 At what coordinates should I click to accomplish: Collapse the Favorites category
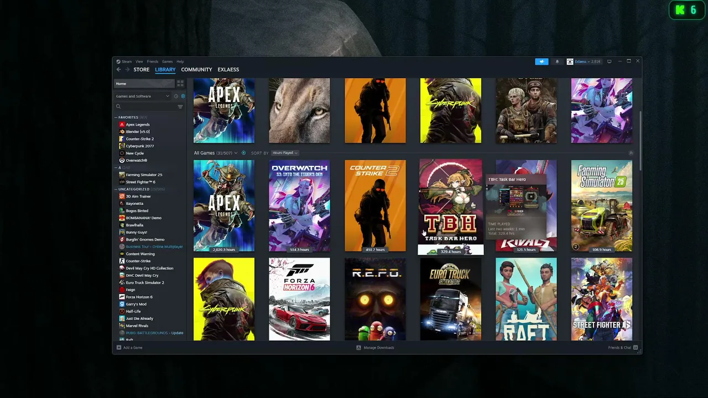(x=116, y=117)
